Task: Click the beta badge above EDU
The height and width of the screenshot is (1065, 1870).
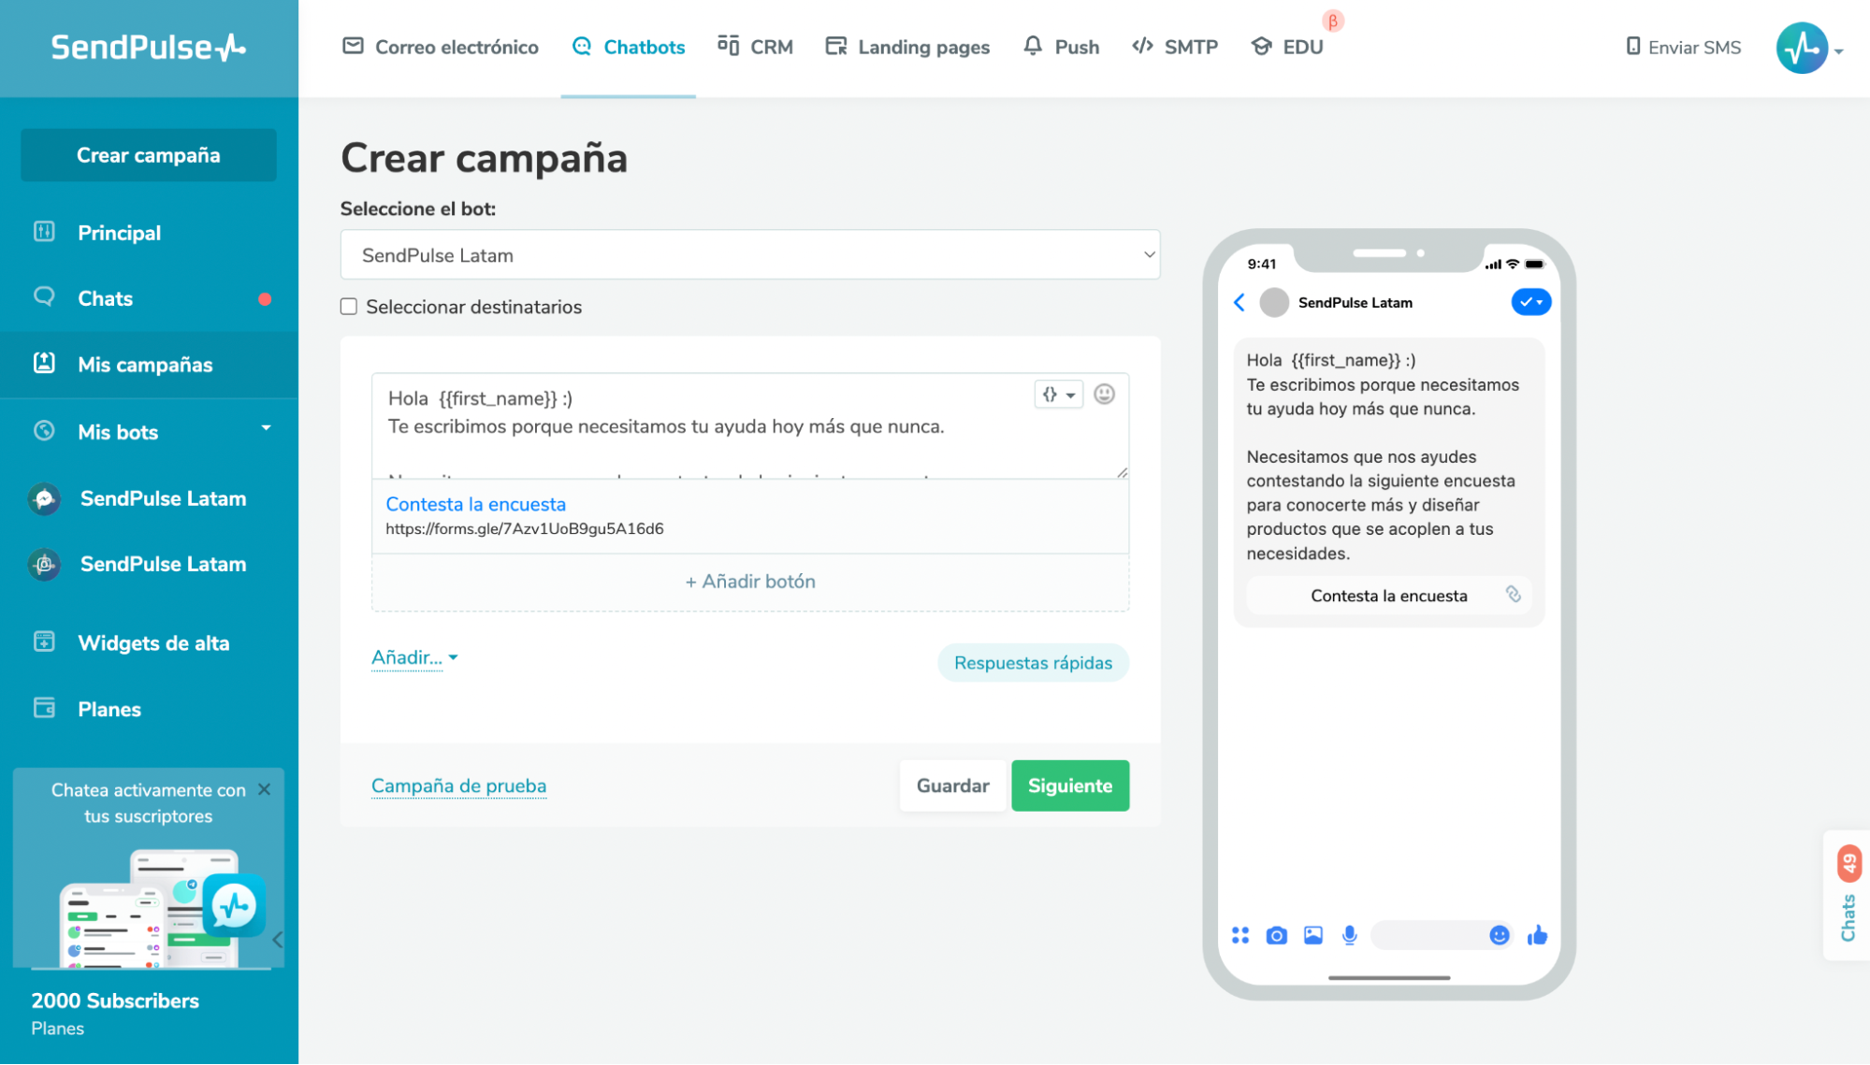Action: pyautogui.click(x=1333, y=21)
